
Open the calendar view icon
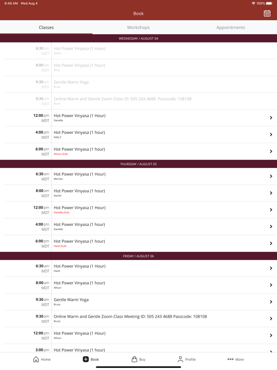tap(267, 13)
